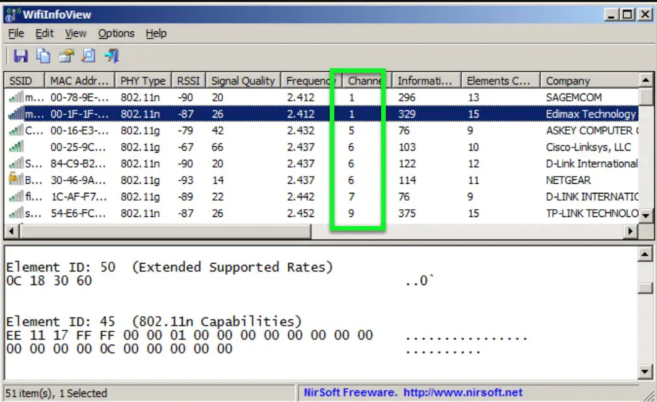Click the signal icon in the ASKEY COMPUTER row
Viewport: 657px width, 402px height.
tap(16, 130)
